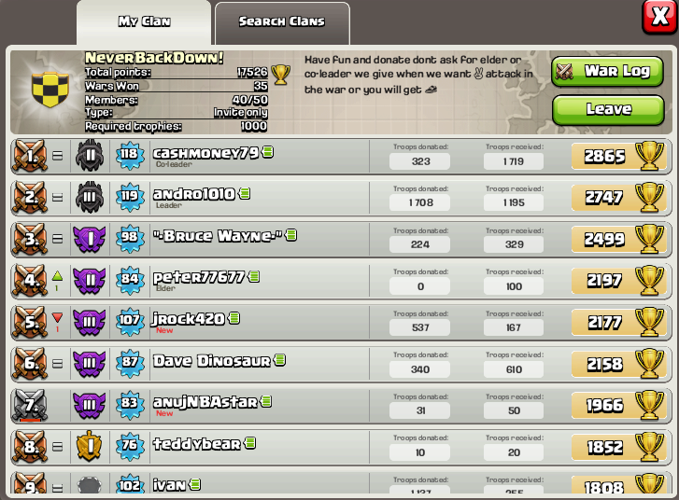Select Dave Dinosaur's player name
The width and height of the screenshot is (679, 500).
pos(212,361)
